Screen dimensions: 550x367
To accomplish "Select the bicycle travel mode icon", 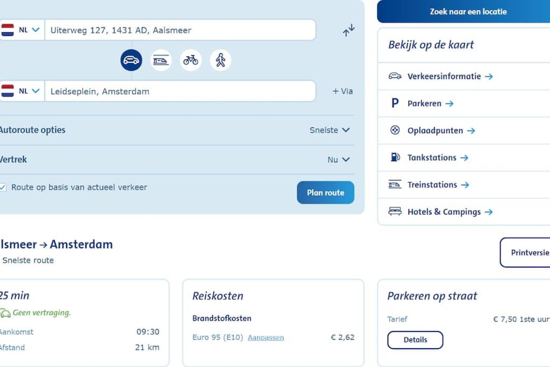I will tap(191, 60).
